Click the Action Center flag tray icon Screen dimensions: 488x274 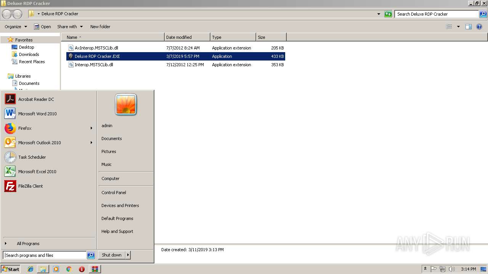[434, 269]
